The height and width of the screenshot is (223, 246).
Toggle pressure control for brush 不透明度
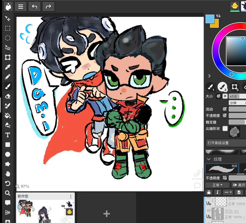(225, 115)
